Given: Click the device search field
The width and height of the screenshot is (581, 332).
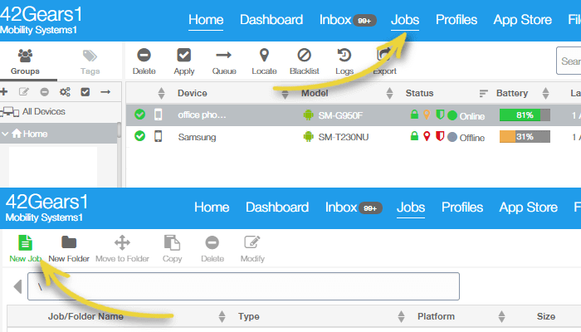Looking at the screenshot, I should pos(569,61).
